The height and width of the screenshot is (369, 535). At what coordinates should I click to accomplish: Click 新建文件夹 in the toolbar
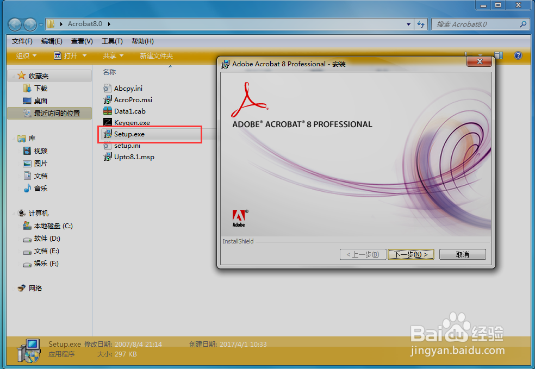tap(156, 55)
